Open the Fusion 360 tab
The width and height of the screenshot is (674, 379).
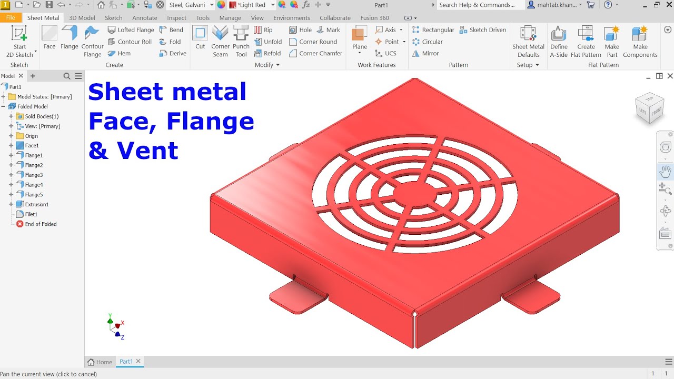coord(374,18)
